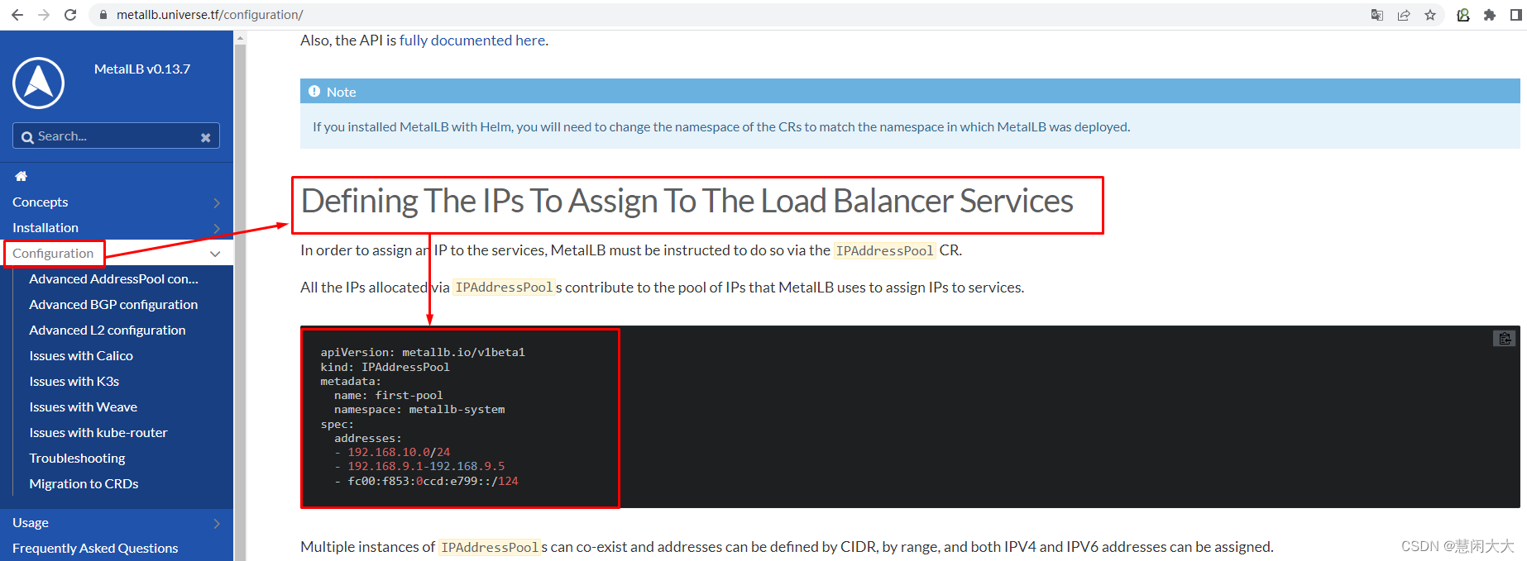Open Issues with Weave page
Screen dimensions: 1527x561
point(84,407)
